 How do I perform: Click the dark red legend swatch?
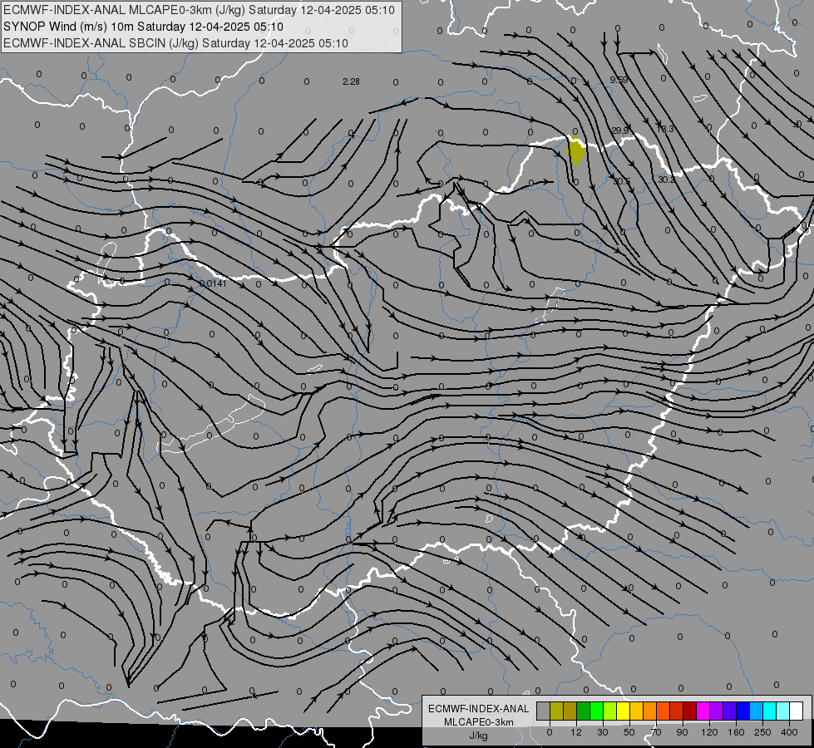689,711
